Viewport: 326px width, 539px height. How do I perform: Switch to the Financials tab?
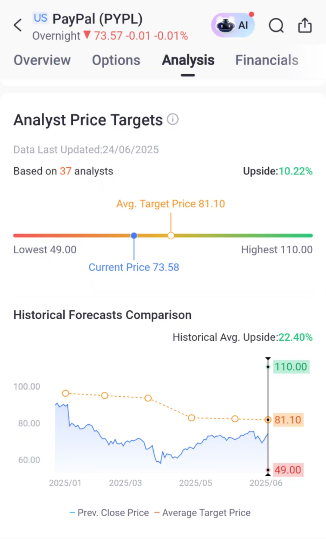click(267, 60)
